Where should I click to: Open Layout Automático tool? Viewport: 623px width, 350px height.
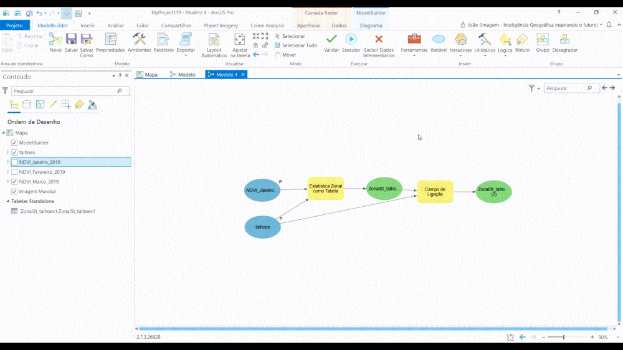pyautogui.click(x=214, y=40)
